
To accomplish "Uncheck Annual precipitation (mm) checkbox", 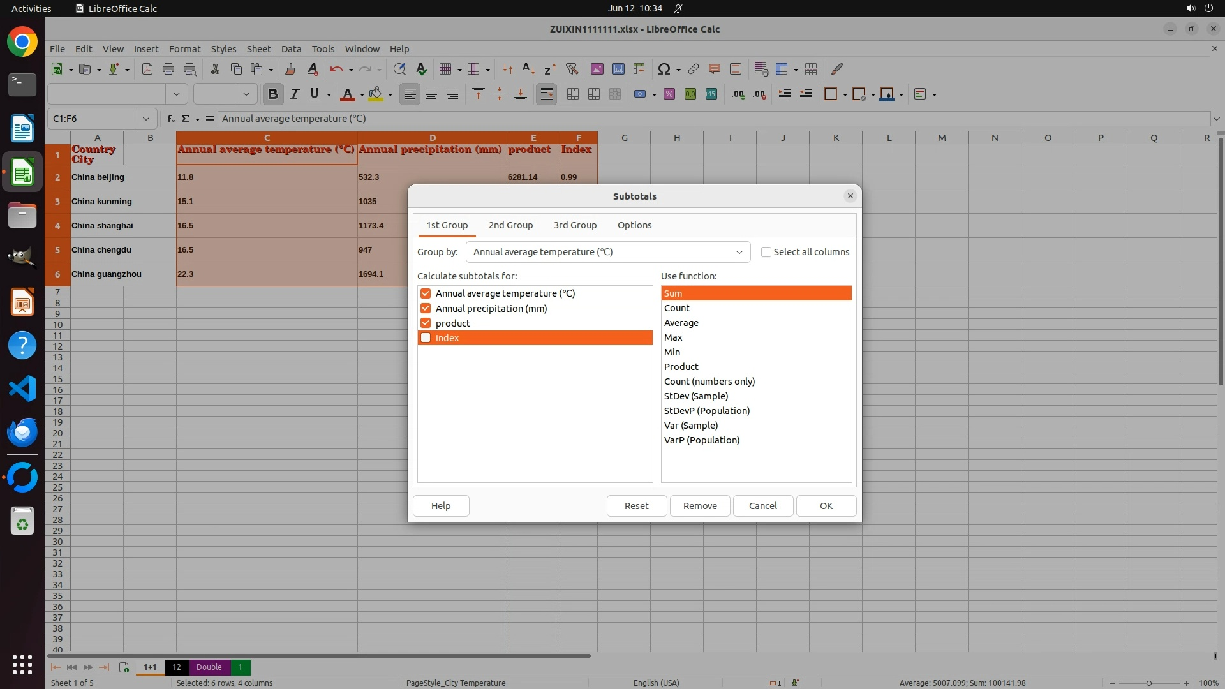I will coord(426,309).
